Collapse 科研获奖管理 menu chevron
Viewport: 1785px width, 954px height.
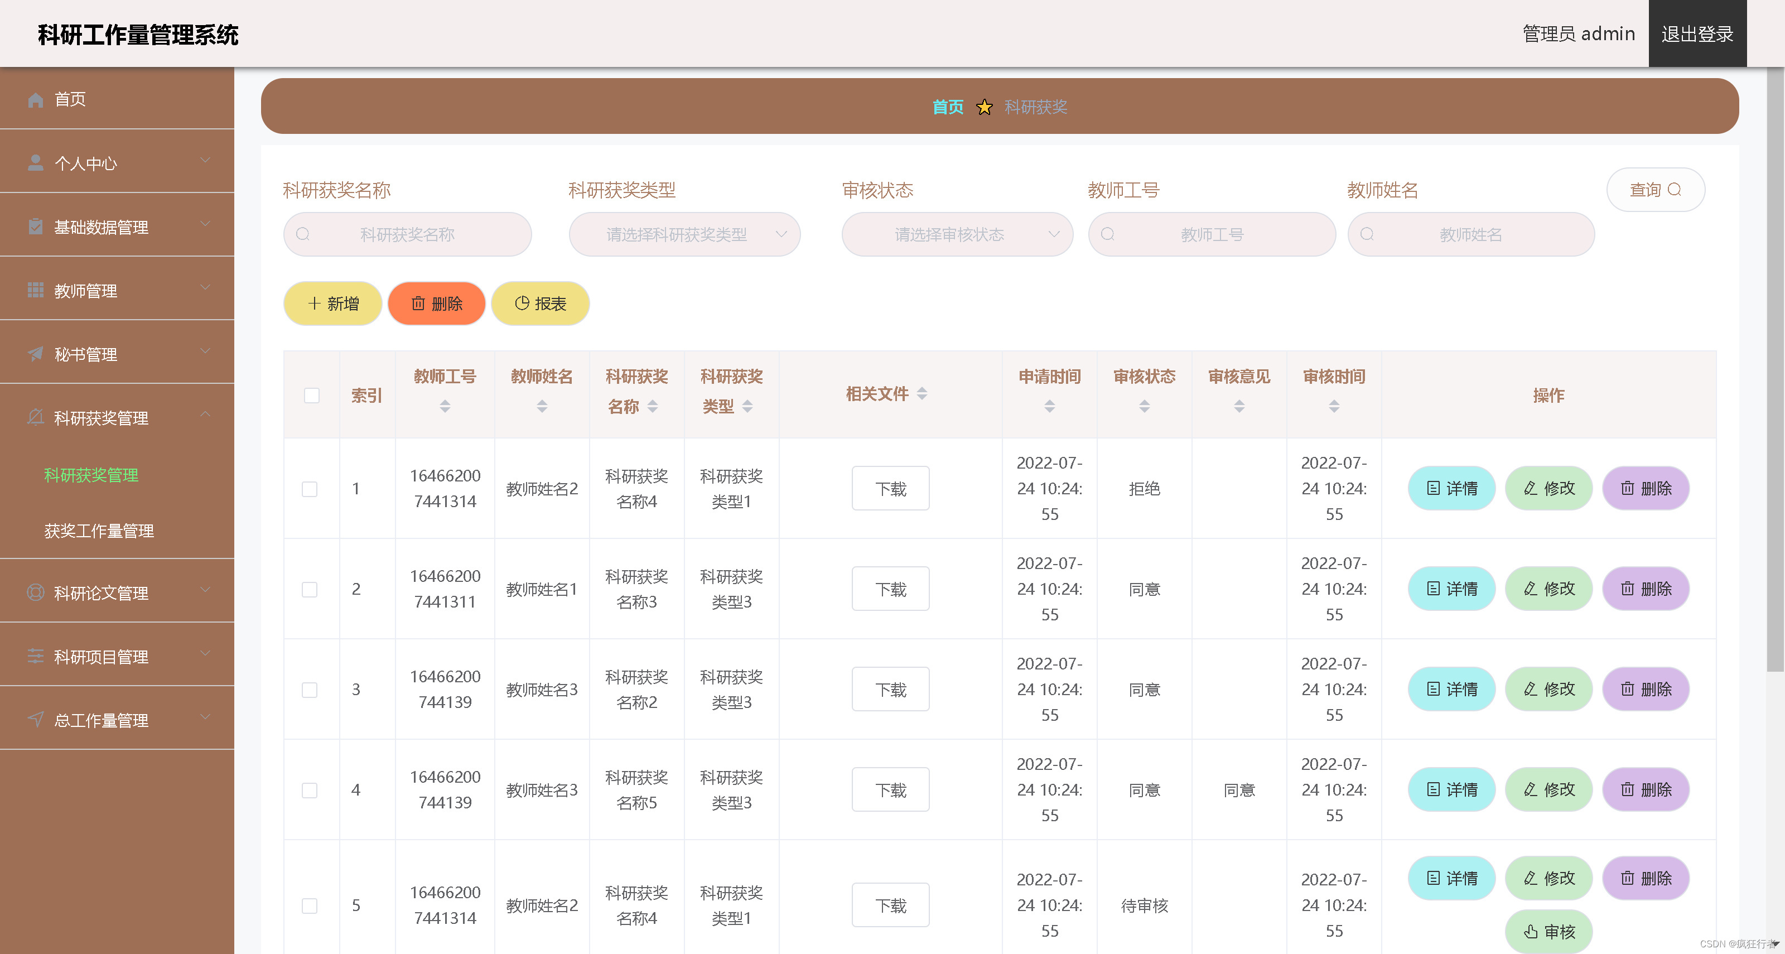point(205,415)
